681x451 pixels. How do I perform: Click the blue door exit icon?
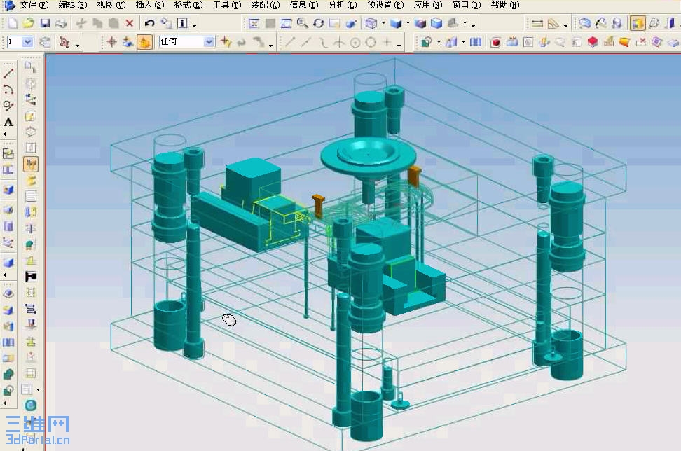pyautogui.click(x=670, y=23)
